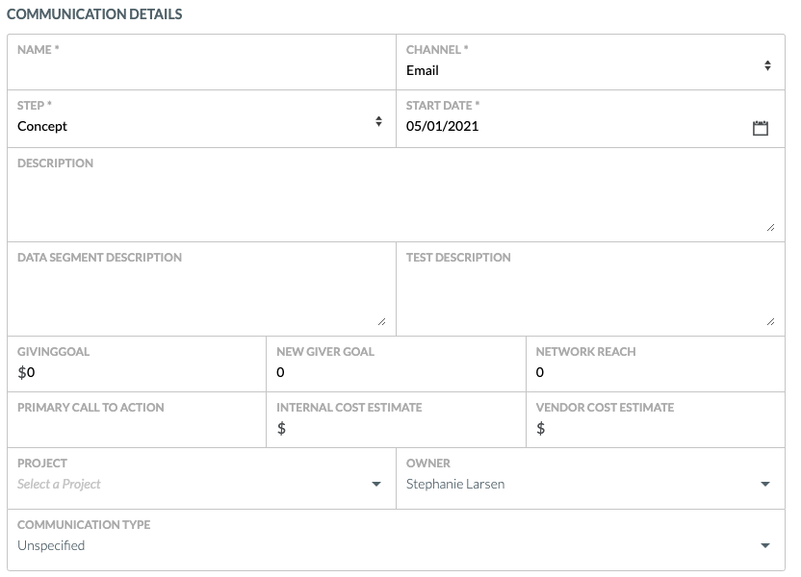The image size is (801, 577).
Task: Open the Communication Type dropdown arrow
Action: pyautogui.click(x=765, y=545)
